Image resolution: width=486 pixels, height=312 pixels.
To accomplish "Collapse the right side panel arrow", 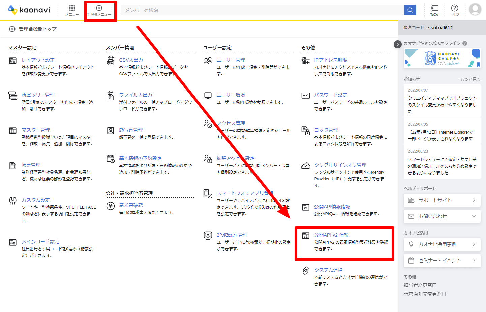I will point(398,44).
